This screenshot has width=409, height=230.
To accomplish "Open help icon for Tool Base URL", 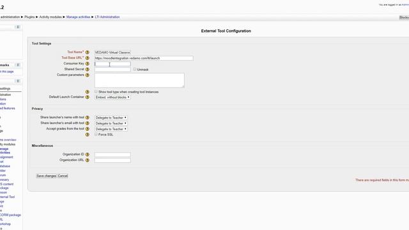I will pyautogui.click(x=88, y=58).
